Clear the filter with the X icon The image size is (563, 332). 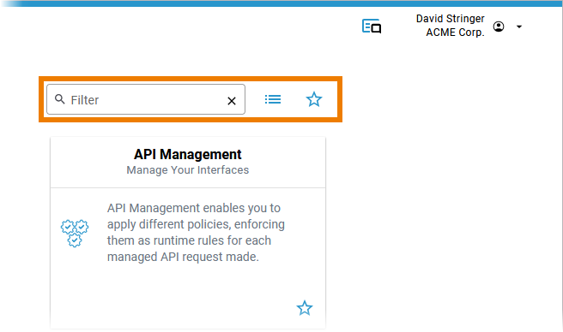point(232,101)
